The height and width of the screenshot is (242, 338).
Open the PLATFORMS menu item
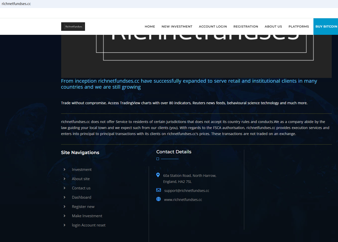[x=299, y=27]
